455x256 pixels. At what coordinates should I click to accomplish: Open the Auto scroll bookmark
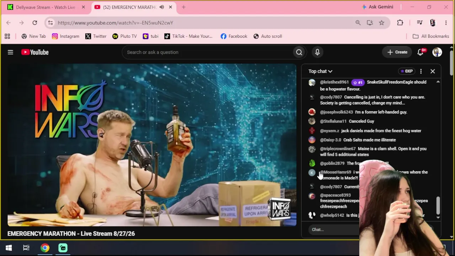(267, 36)
